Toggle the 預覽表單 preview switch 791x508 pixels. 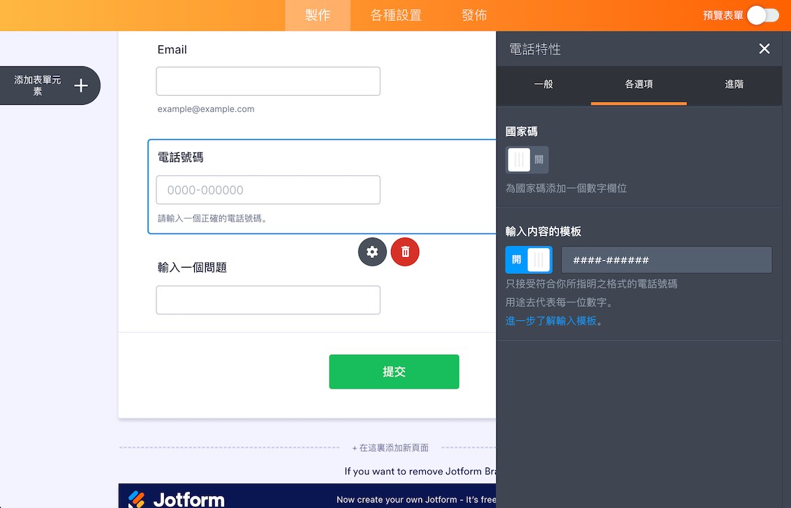click(x=763, y=15)
